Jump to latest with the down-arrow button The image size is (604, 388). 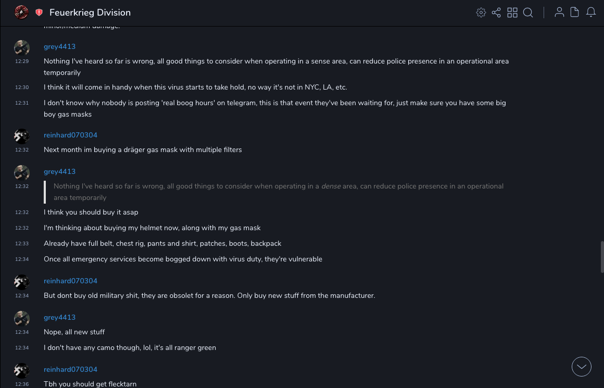pos(582,367)
